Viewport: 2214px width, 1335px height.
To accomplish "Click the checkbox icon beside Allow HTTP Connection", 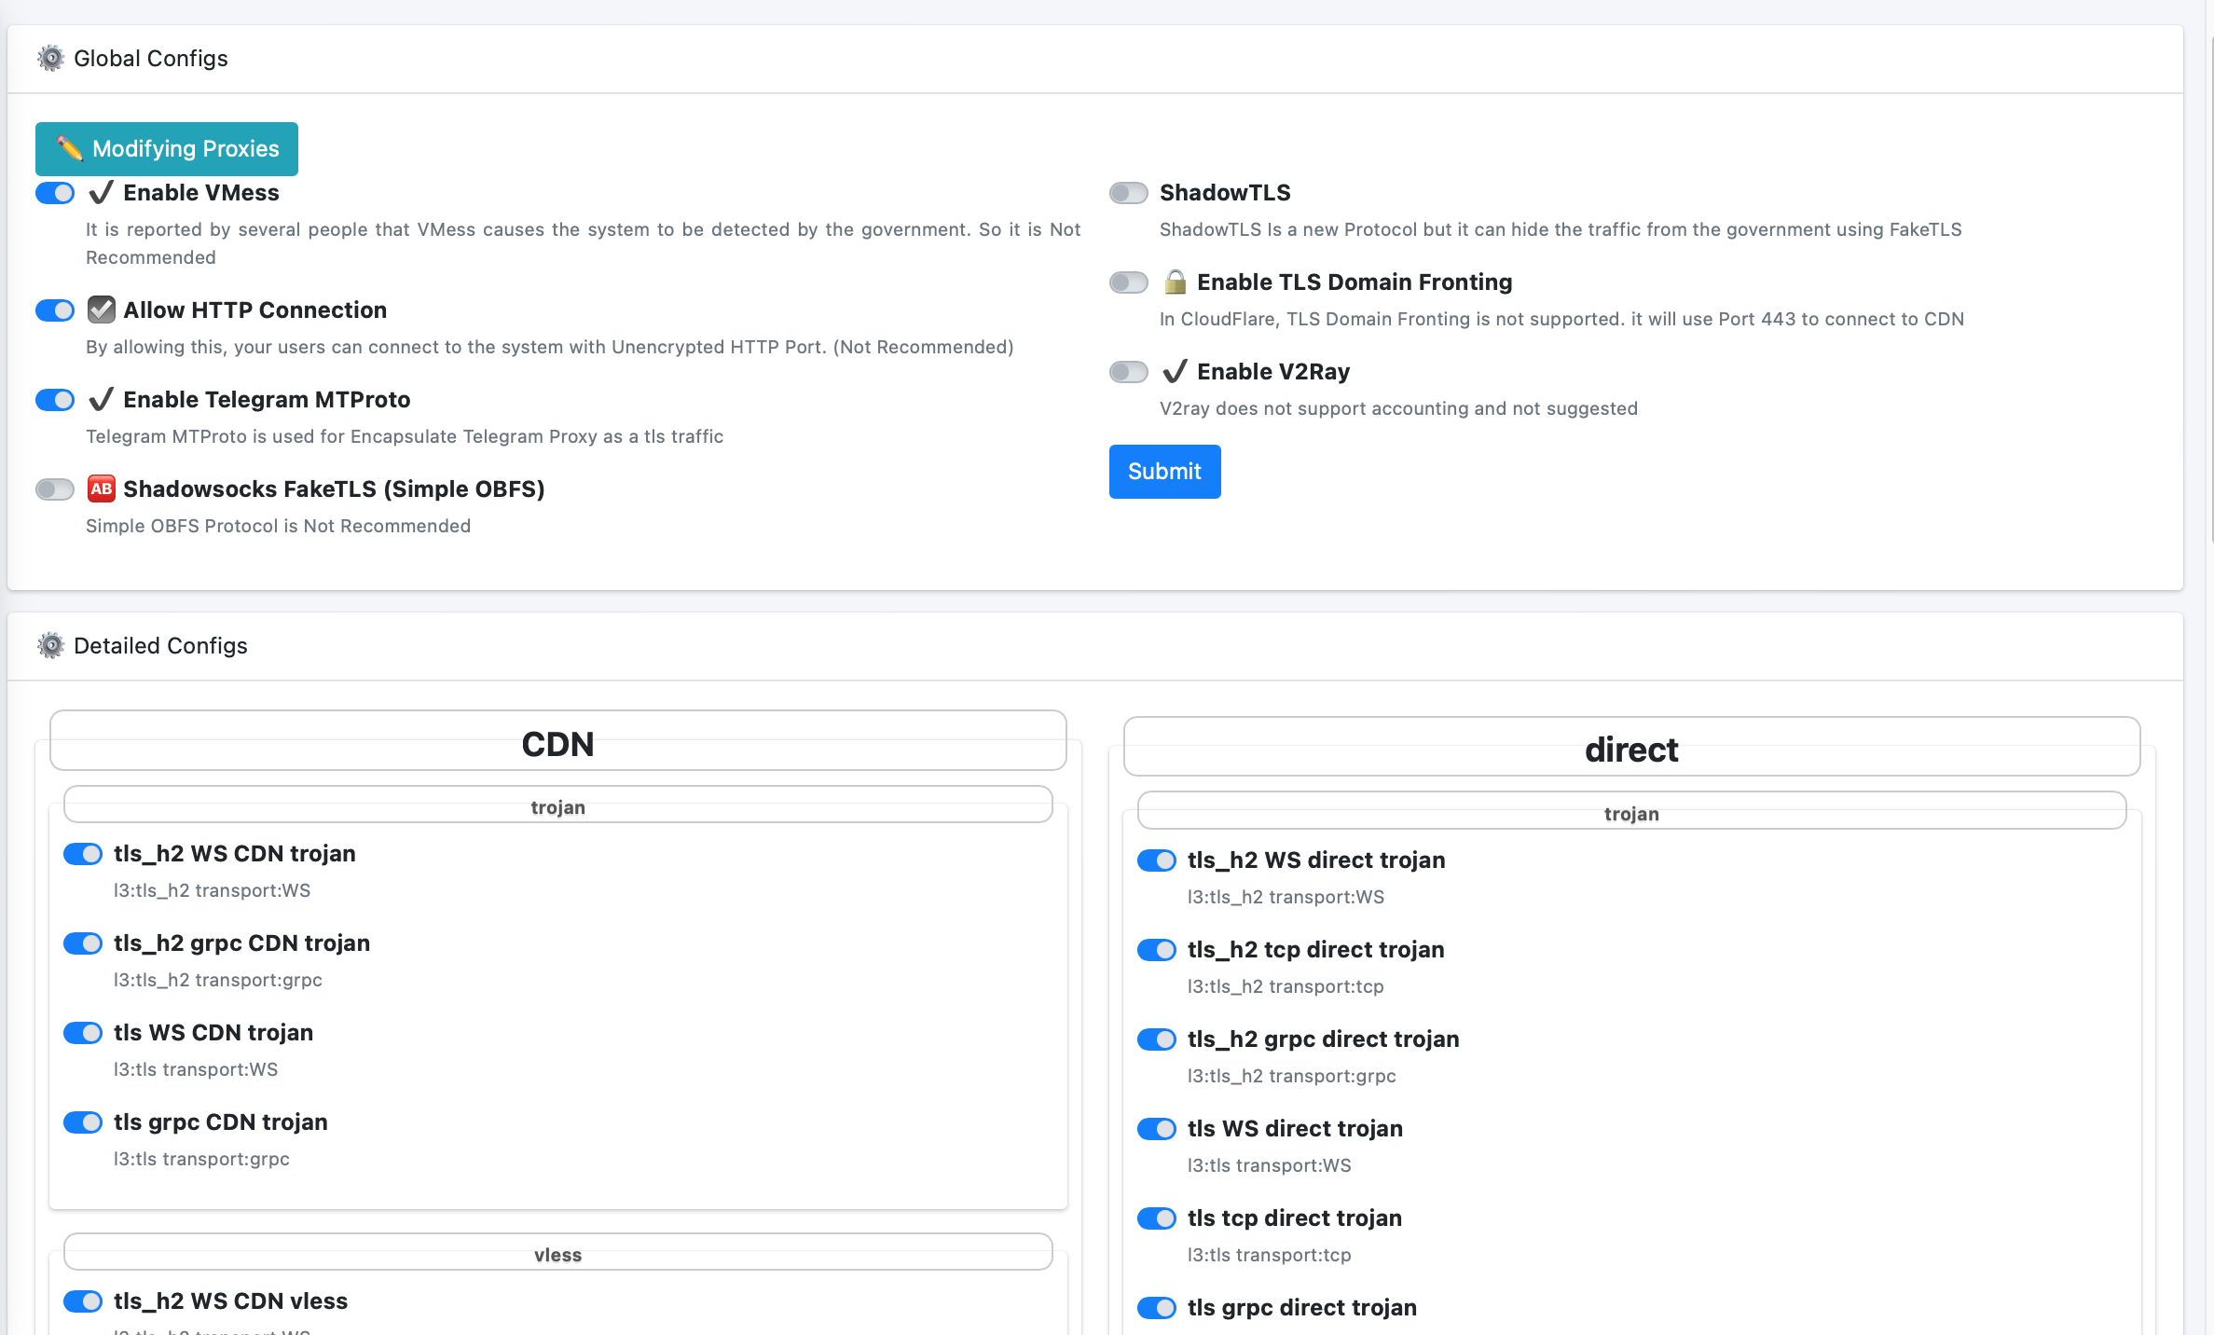I will (101, 310).
